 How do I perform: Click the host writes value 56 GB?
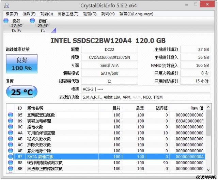click(x=195, y=57)
